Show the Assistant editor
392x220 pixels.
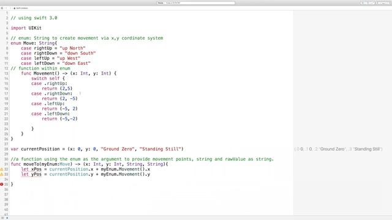367,2
